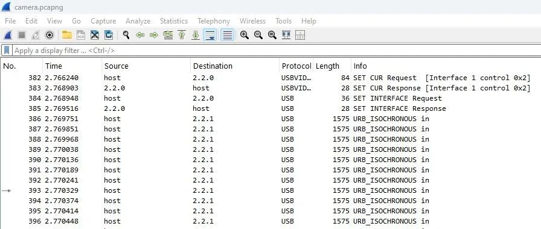Image resolution: width=541 pixels, height=229 pixels.
Task: Open a capture file with the folder icon
Action: 66,35
